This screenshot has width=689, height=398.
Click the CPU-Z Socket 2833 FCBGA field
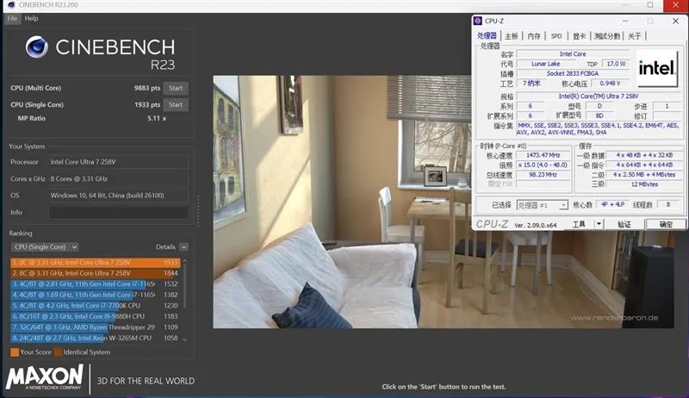pyautogui.click(x=573, y=73)
